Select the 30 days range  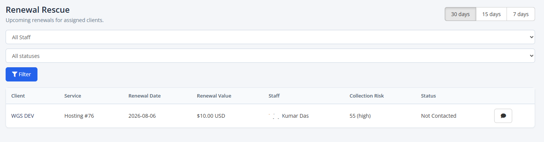460,14
